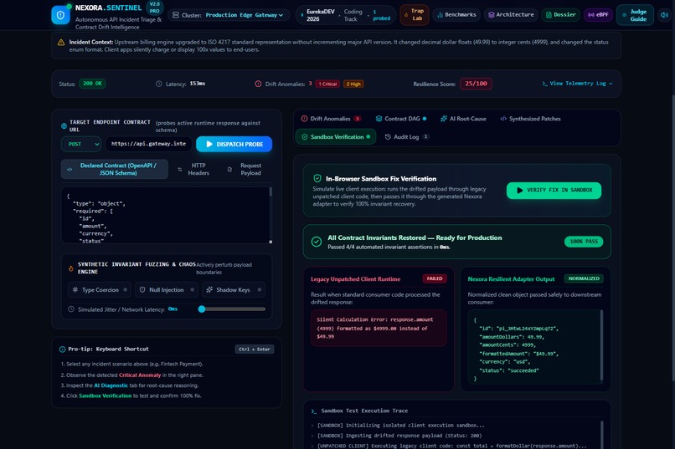675x449 pixels.
Task: Open Architecture view
Action: 511,14
